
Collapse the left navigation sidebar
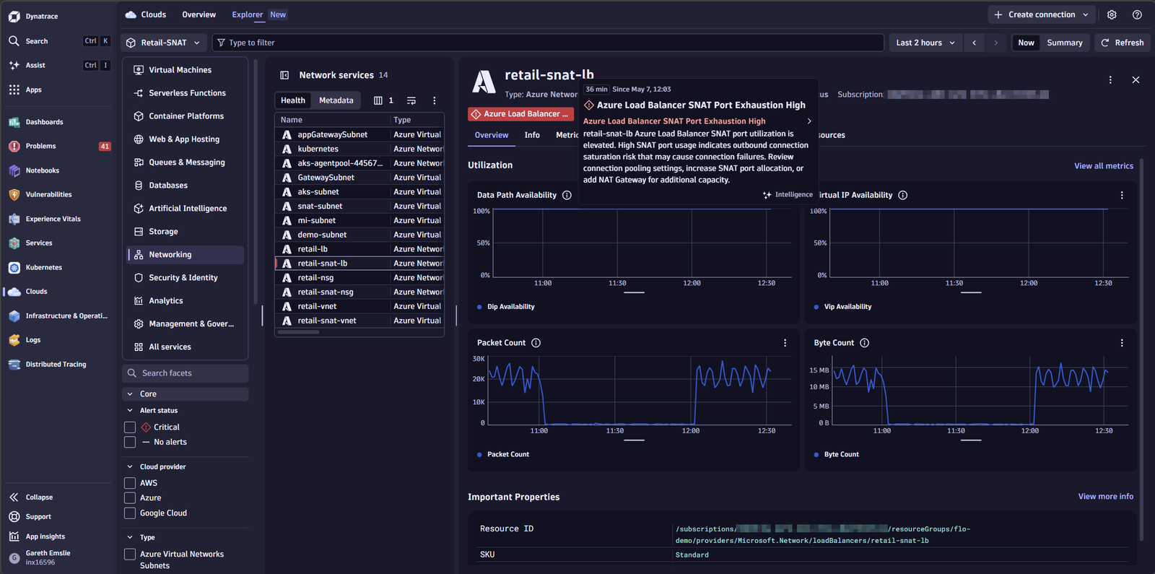(x=32, y=497)
